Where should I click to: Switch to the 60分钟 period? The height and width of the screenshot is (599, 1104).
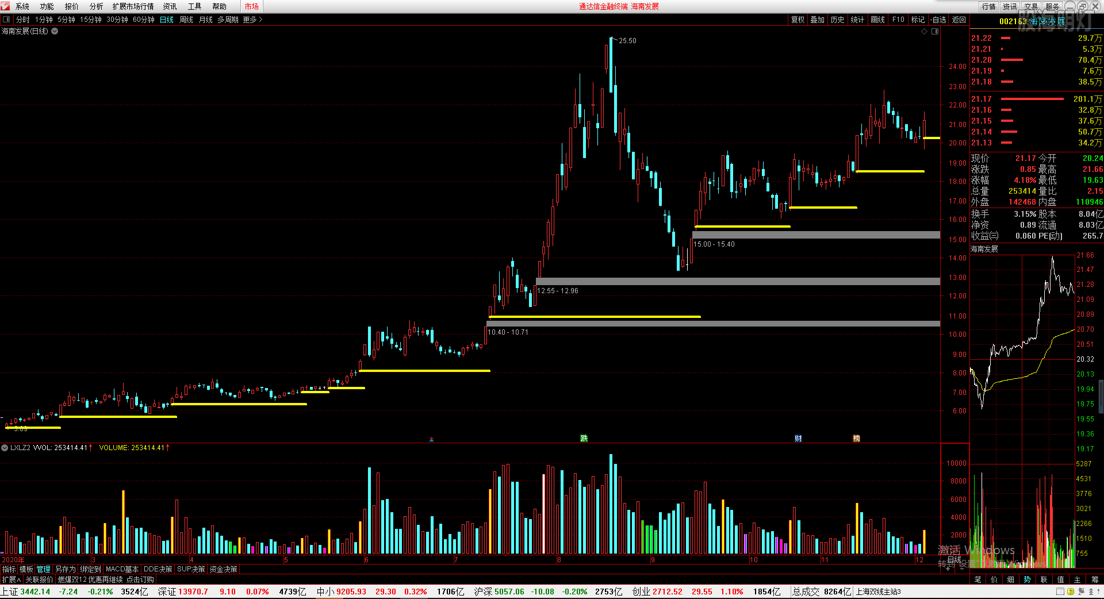pyautogui.click(x=144, y=20)
